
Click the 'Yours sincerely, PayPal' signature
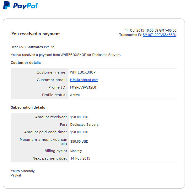pos(23,173)
